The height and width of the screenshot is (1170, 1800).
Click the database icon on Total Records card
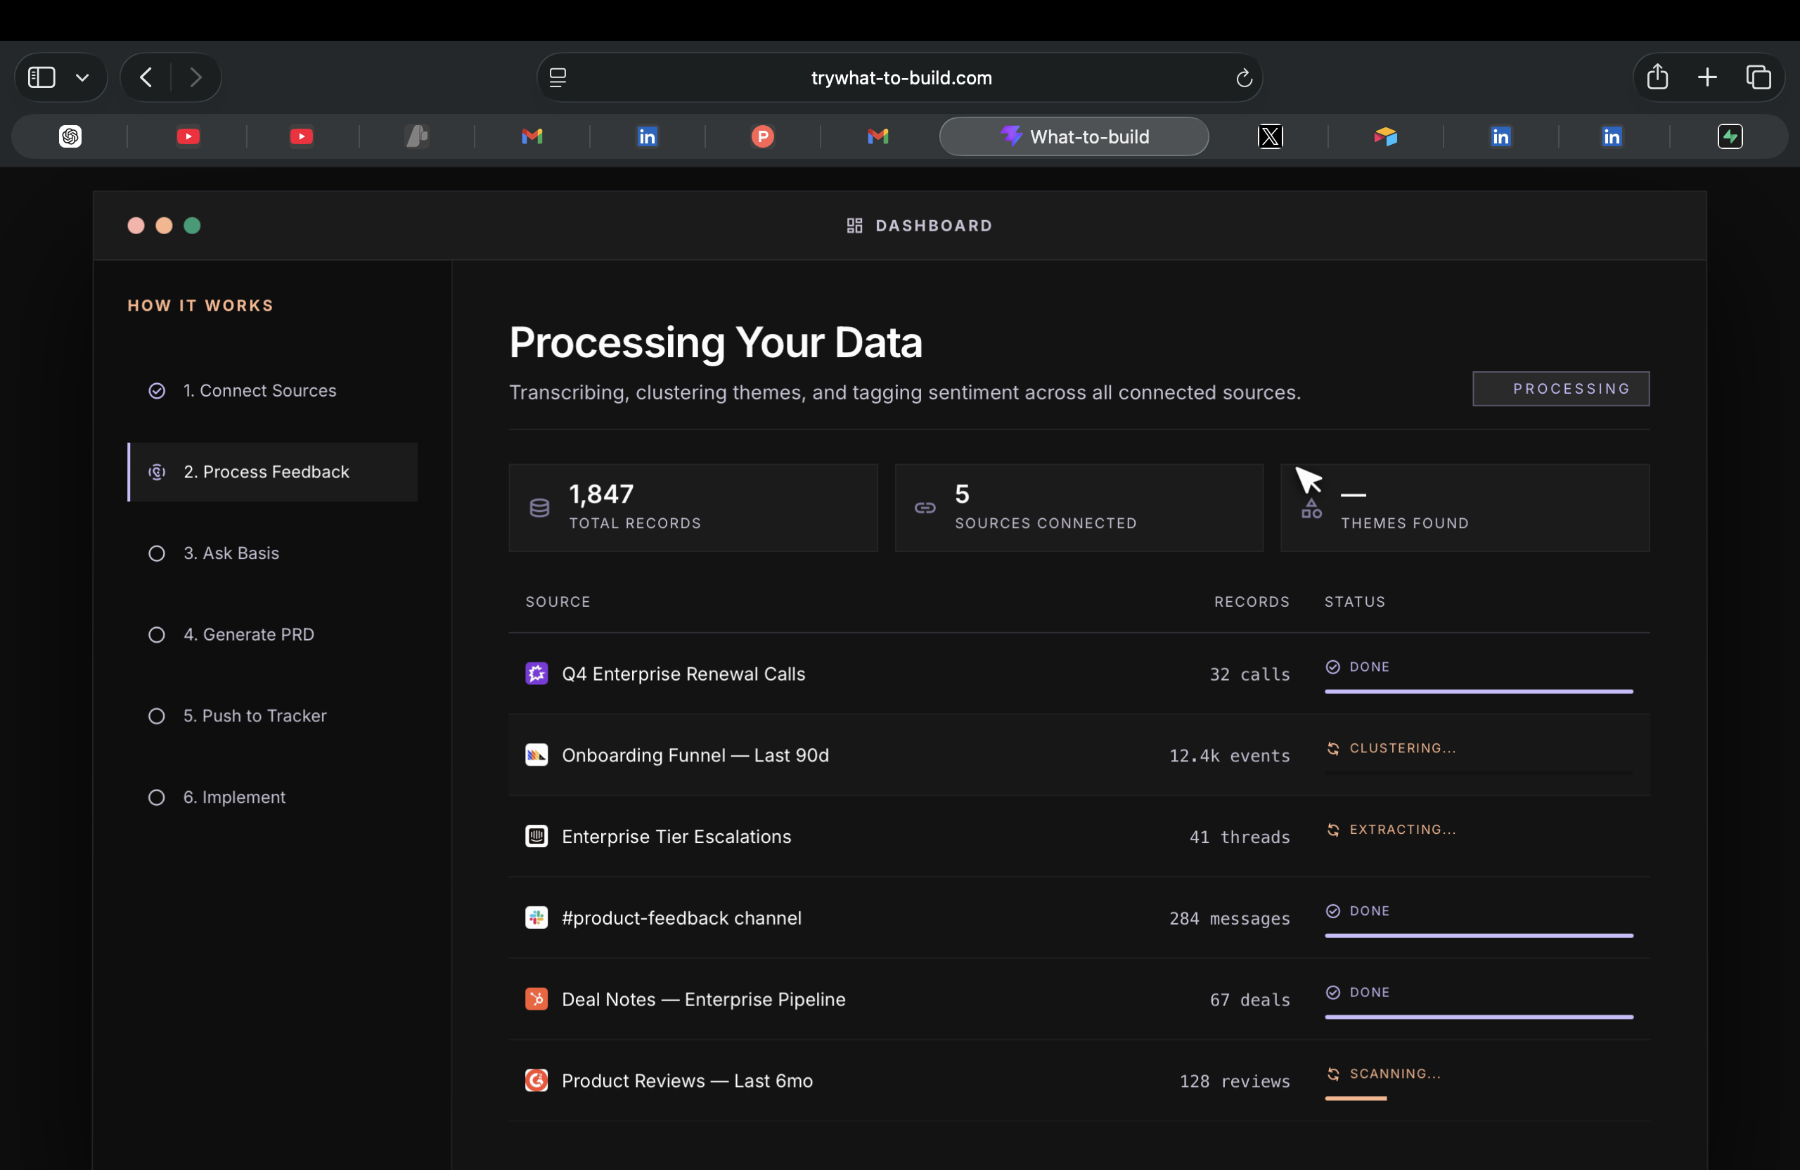[539, 508]
